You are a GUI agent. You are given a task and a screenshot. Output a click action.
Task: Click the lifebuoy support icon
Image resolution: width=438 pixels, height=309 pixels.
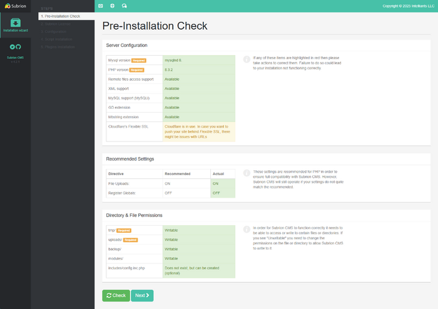[112, 6]
